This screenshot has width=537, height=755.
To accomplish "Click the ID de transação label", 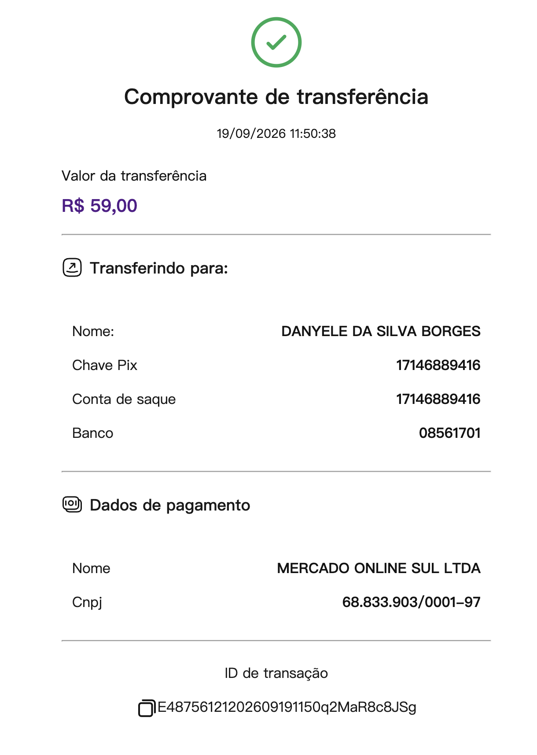I will click(276, 674).
